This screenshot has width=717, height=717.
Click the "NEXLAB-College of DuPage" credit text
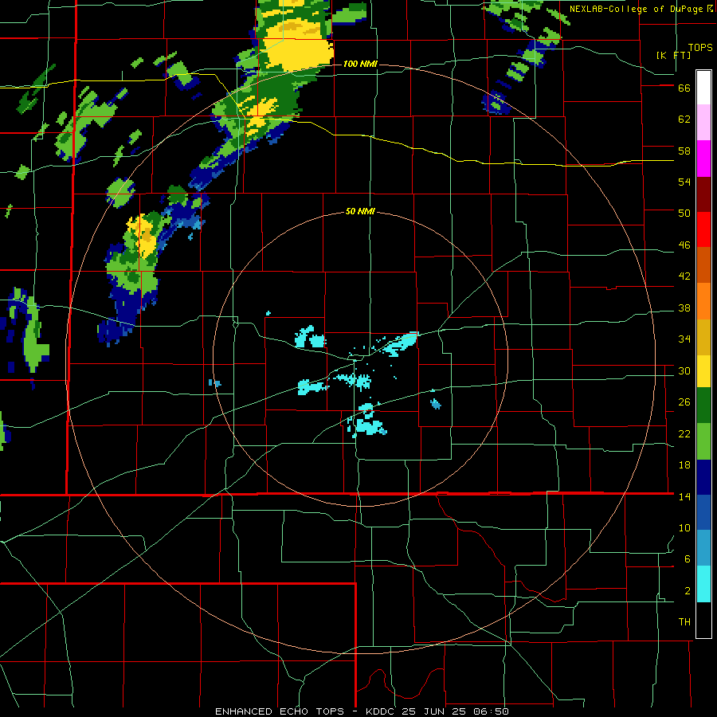pos(636,9)
